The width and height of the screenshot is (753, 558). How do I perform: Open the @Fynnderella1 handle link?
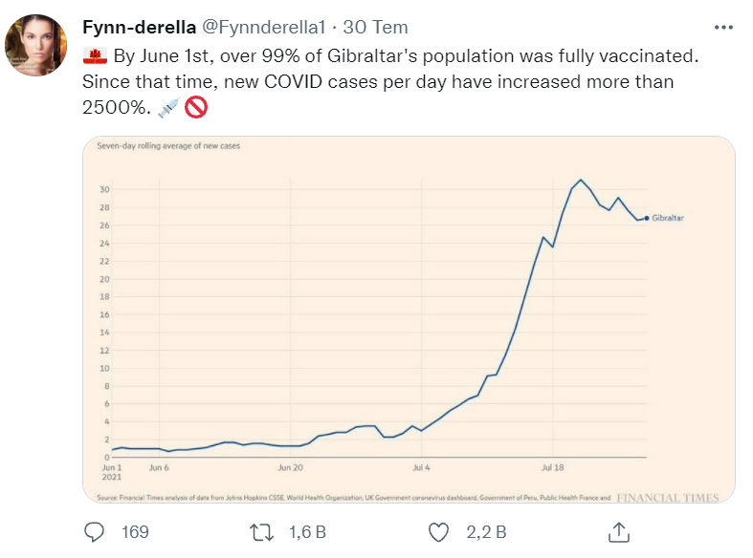coord(259,26)
